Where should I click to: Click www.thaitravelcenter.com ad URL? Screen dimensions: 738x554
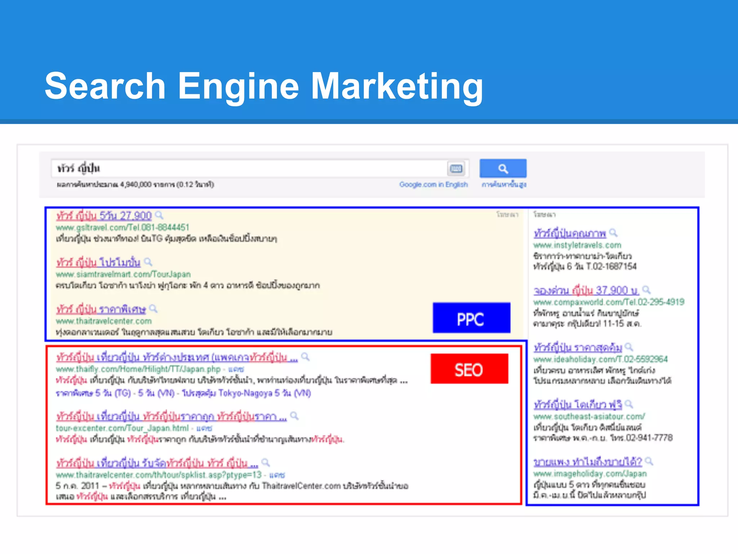point(103,321)
